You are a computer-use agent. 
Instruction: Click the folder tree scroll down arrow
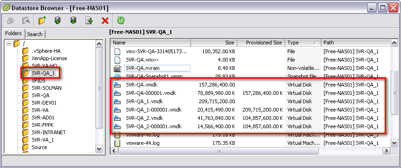(x=99, y=149)
